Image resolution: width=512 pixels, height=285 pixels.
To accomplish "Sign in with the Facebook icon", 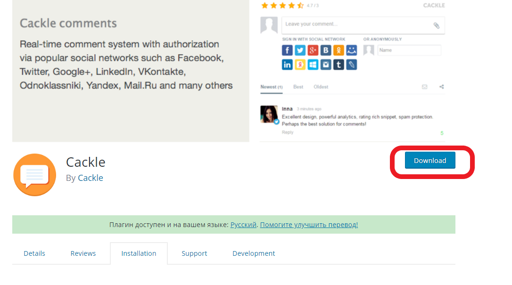I will (x=287, y=50).
